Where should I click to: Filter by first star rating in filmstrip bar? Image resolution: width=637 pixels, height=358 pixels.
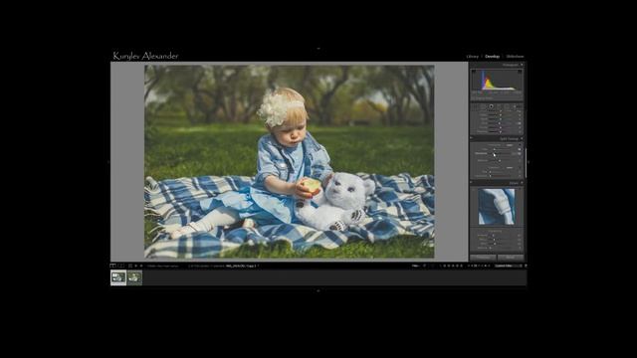pyautogui.click(x=445, y=266)
